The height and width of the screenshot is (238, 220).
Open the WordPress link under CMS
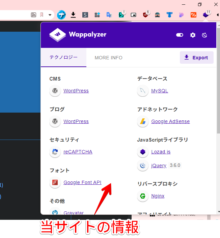[76, 91]
